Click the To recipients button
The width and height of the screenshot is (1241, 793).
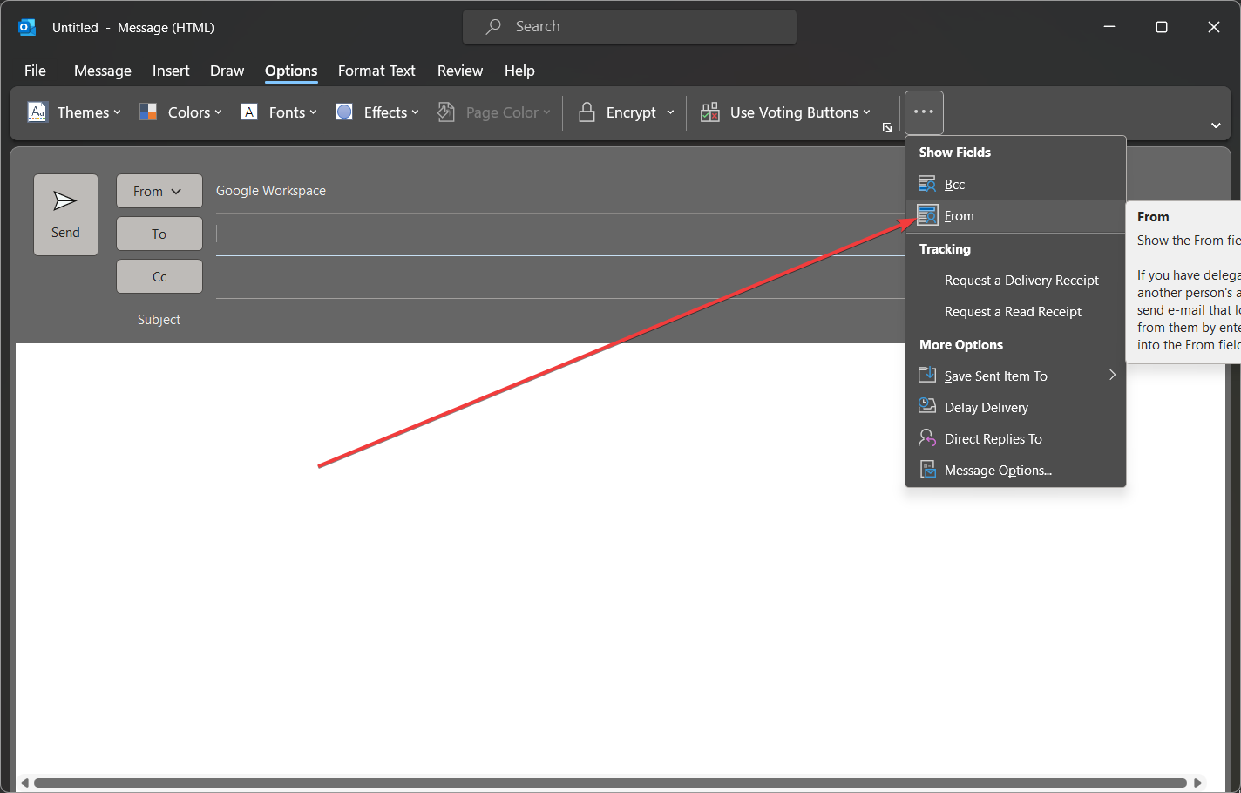tap(159, 234)
